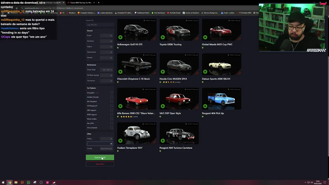The width and height of the screenshot is (329, 185).
Task: Open the VAZ 2107 Oper Style title link
Action: [x=170, y=113]
